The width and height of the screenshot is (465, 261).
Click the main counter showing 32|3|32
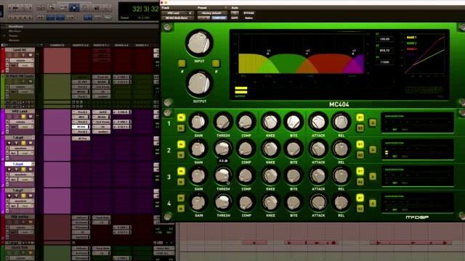click(x=145, y=9)
